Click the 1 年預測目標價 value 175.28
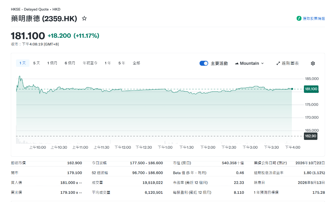 (x=319, y=192)
